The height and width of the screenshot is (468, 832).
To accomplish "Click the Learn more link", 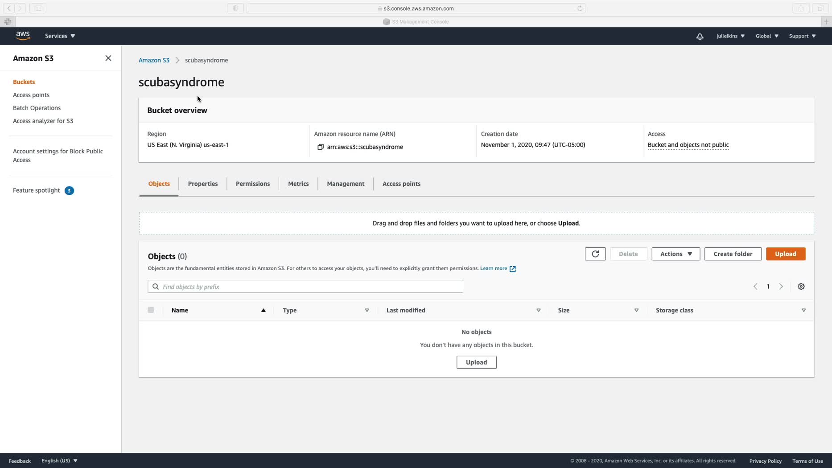I will [x=494, y=268].
